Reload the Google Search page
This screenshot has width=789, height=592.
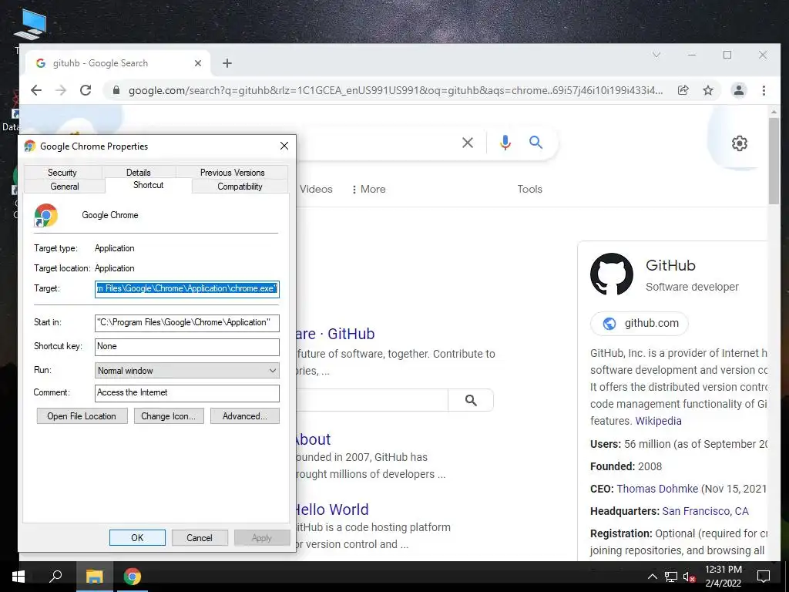click(x=86, y=90)
